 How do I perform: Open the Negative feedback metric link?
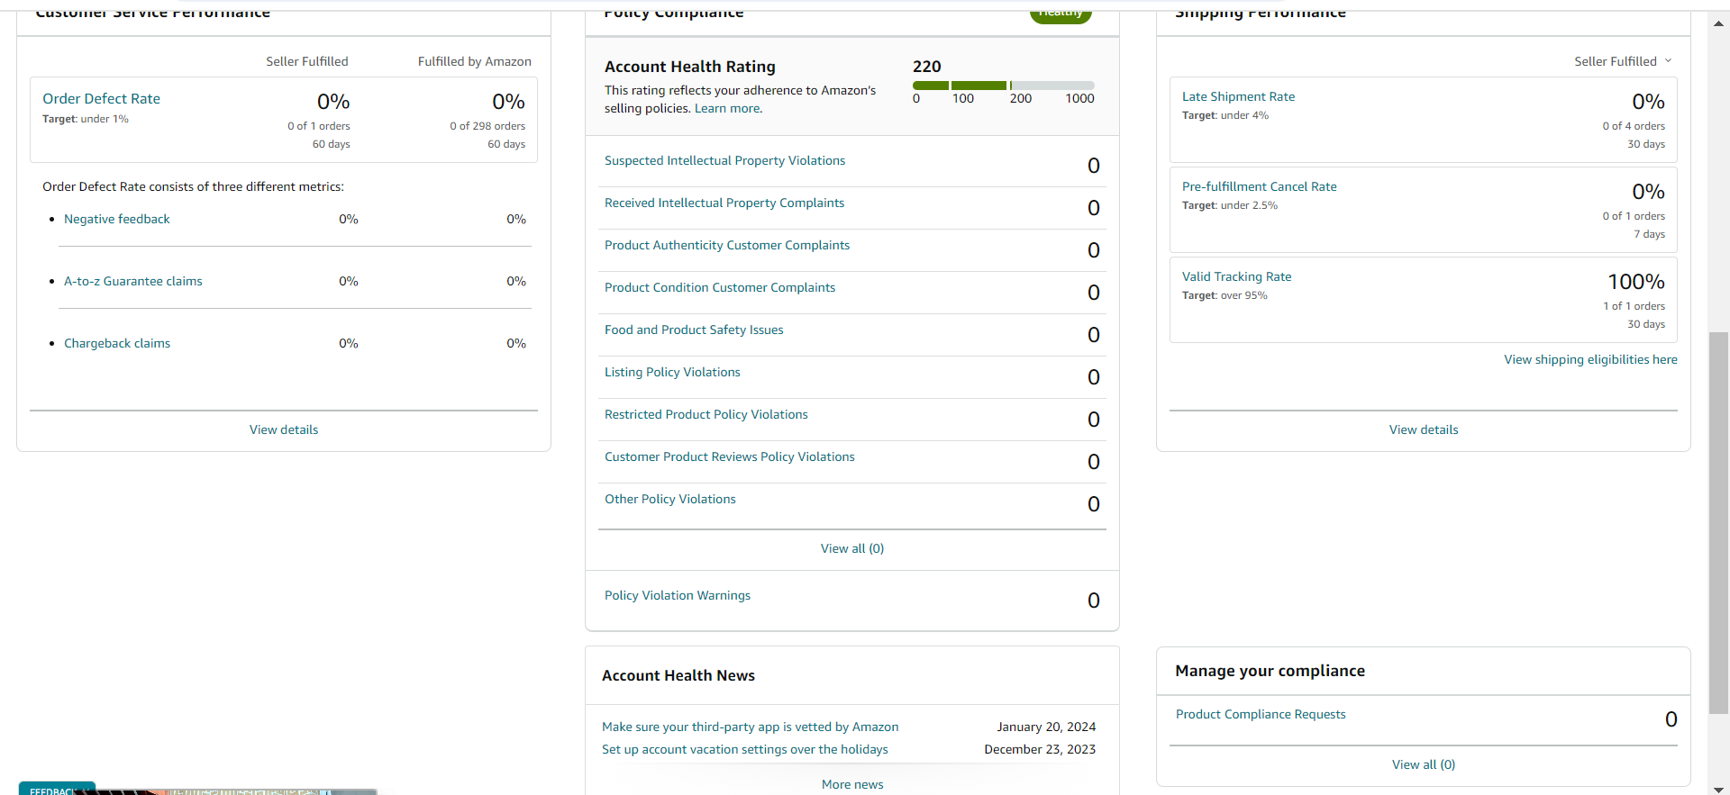click(117, 219)
